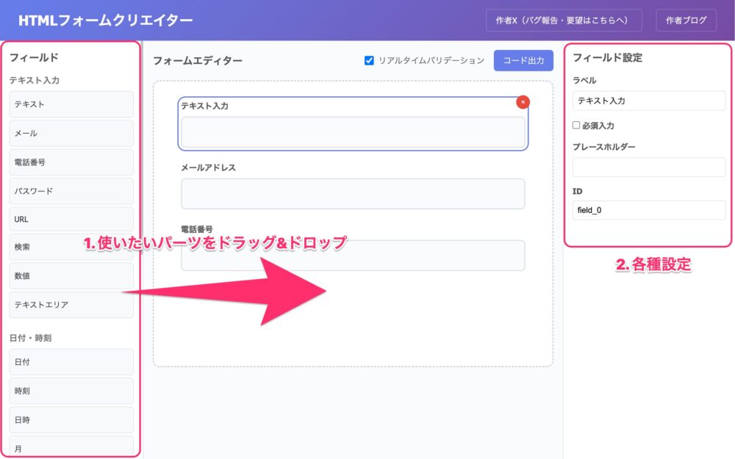This screenshot has height=459, width=735.
Task: Click the テキスト入力 form input in editor
Action: tap(353, 132)
